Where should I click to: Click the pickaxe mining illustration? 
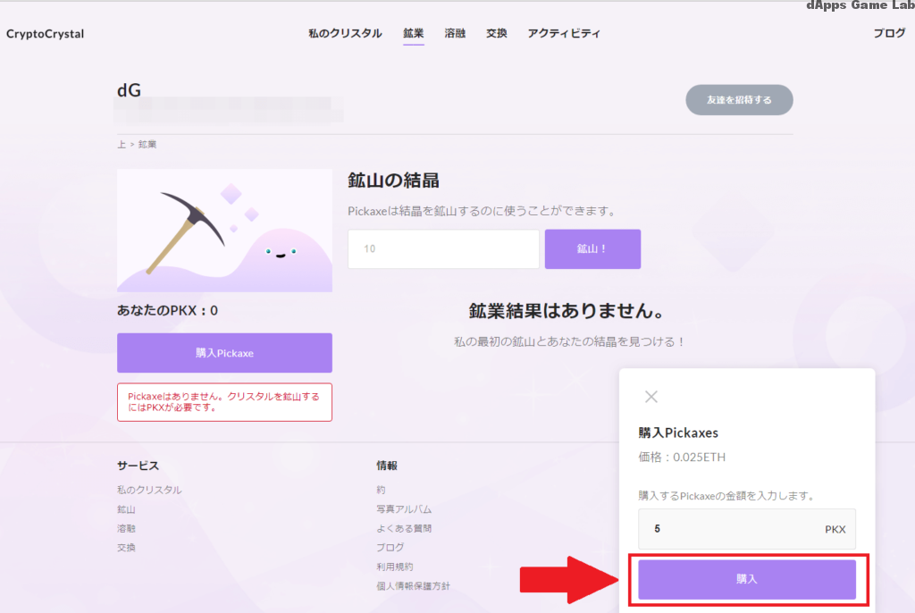click(224, 230)
